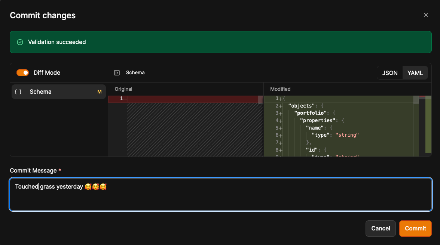Click the curly braces Schema icon
The width and height of the screenshot is (440, 245).
click(x=18, y=92)
